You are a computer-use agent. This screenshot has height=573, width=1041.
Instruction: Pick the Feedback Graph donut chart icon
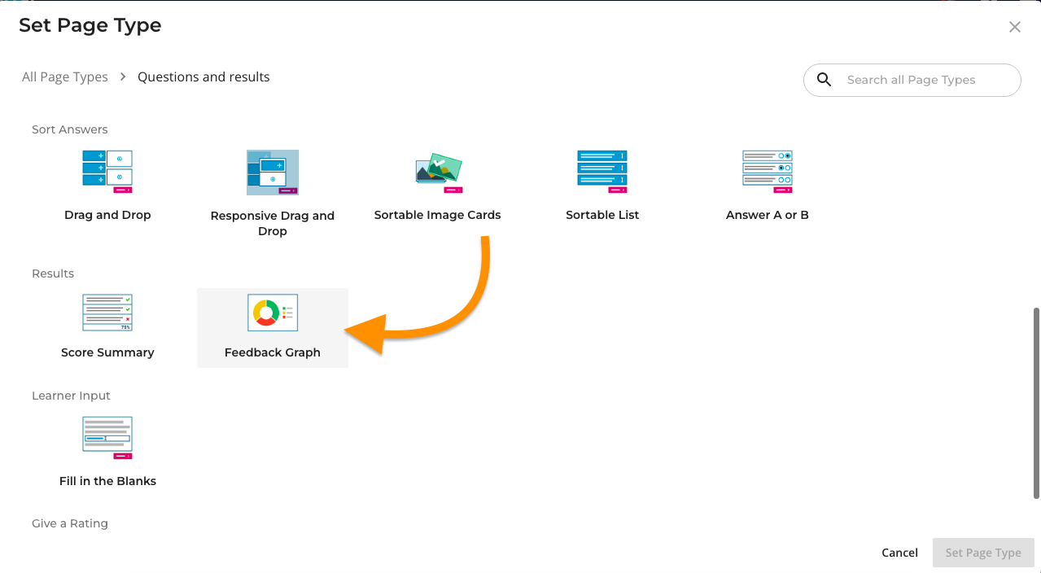click(x=273, y=313)
